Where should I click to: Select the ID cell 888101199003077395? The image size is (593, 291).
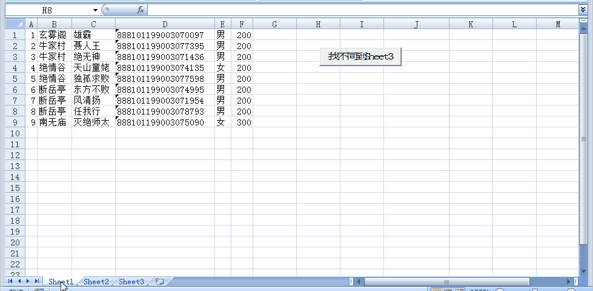pyautogui.click(x=165, y=46)
